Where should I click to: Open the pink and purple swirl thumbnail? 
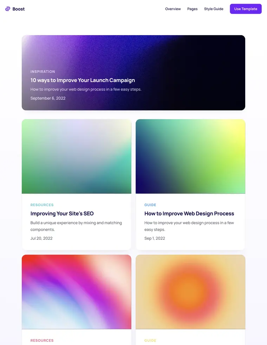pos(77,292)
